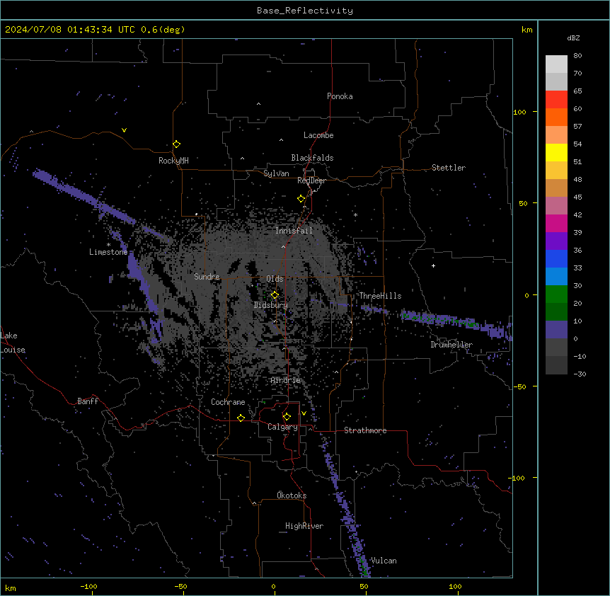Click the Okotoks town label
The height and width of the screenshot is (596, 610).
click(292, 495)
